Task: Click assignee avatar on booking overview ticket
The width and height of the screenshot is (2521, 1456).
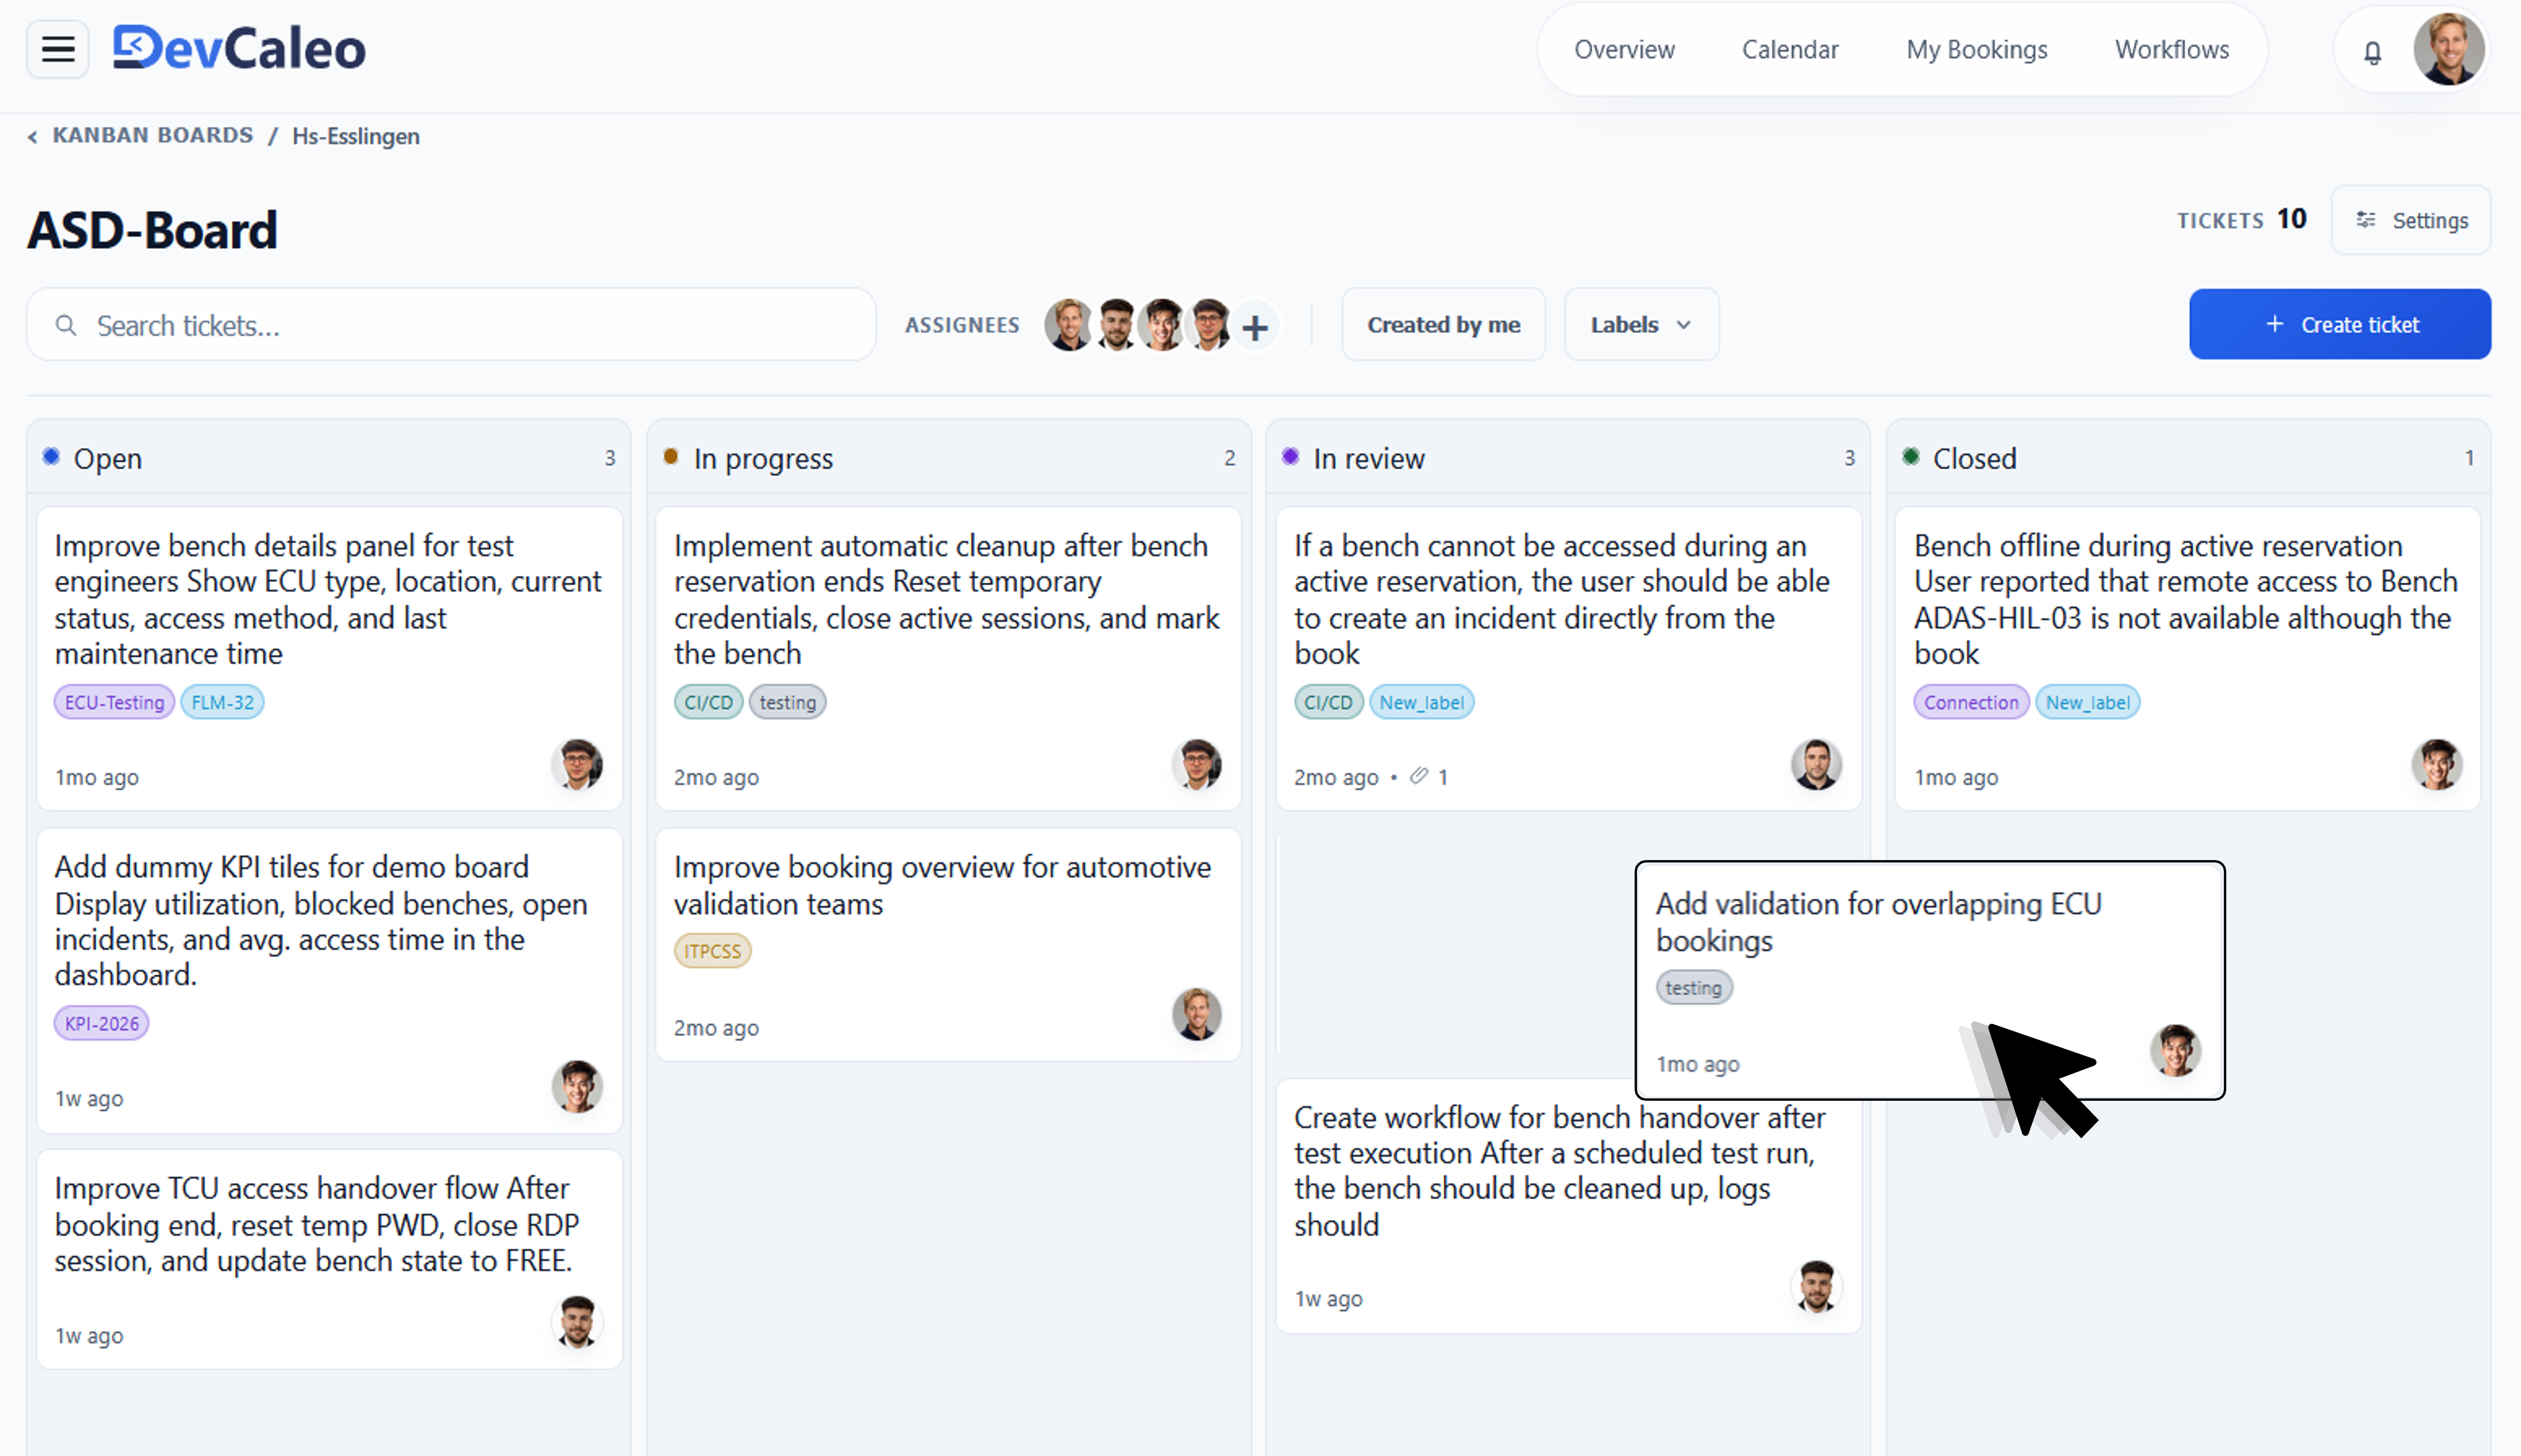Action: [1197, 1014]
